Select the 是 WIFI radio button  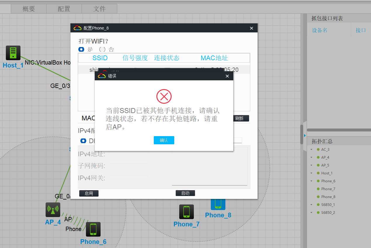[x=81, y=49]
